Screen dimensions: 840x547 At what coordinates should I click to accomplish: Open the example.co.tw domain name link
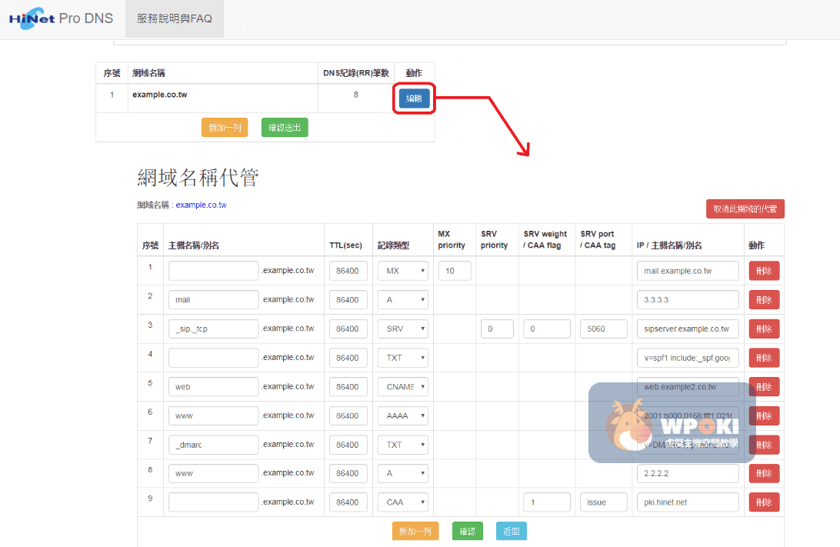(x=201, y=205)
